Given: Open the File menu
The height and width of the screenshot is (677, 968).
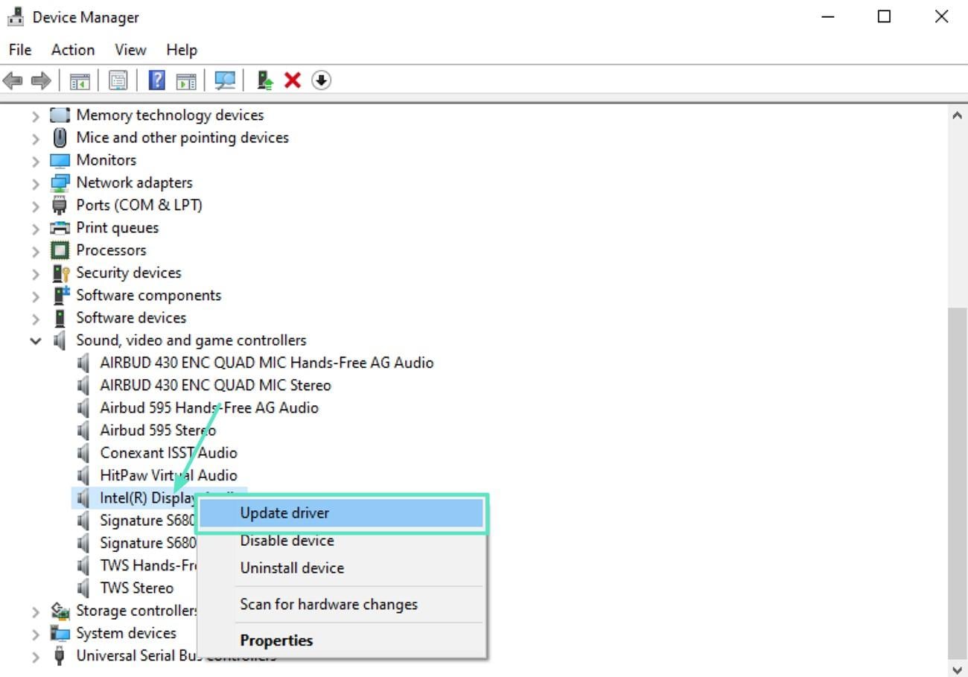Looking at the screenshot, I should 20,50.
